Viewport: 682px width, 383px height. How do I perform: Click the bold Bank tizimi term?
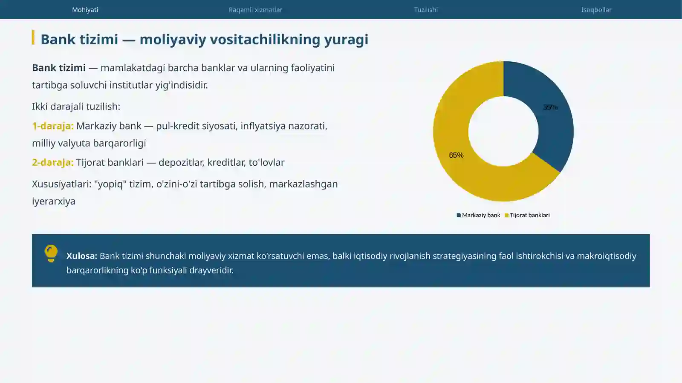(x=59, y=68)
